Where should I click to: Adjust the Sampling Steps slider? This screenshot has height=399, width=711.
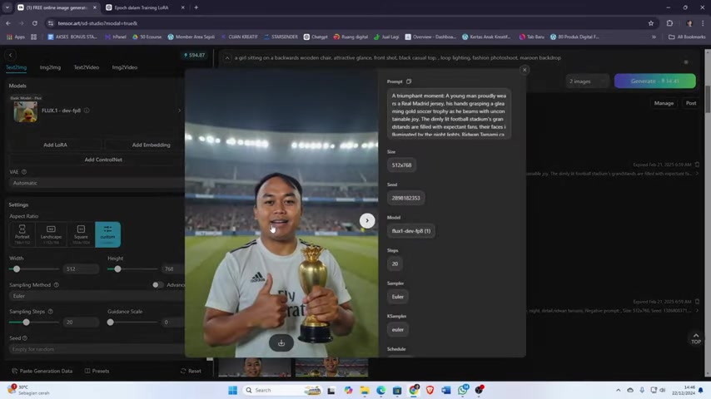26,322
